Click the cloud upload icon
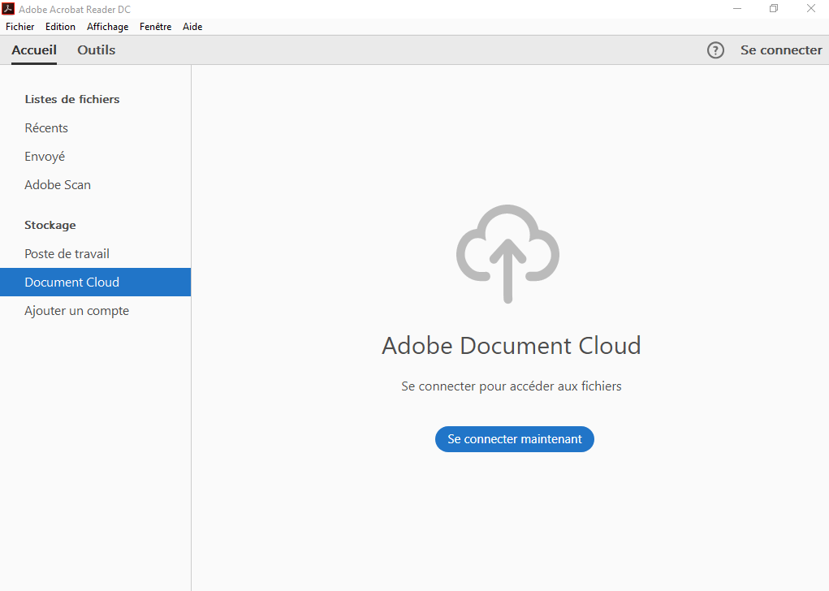829x591 pixels. click(507, 254)
